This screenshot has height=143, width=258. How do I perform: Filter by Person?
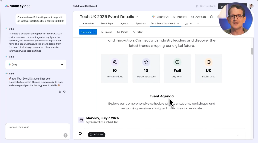coord(123,32)
